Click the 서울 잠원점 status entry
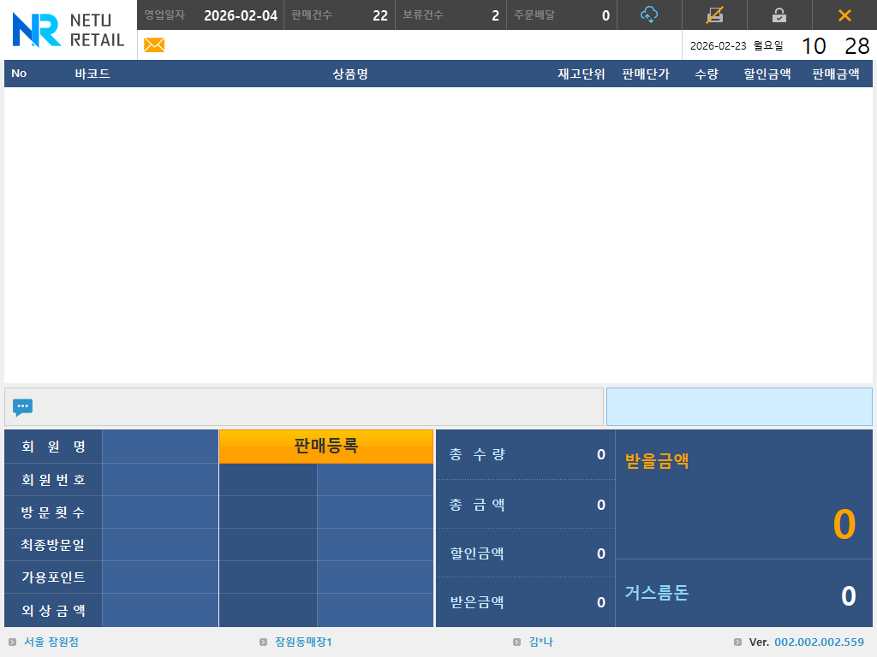 tap(51, 642)
